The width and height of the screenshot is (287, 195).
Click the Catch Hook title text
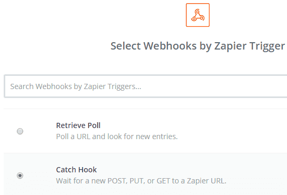pyautogui.click(x=76, y=170)
